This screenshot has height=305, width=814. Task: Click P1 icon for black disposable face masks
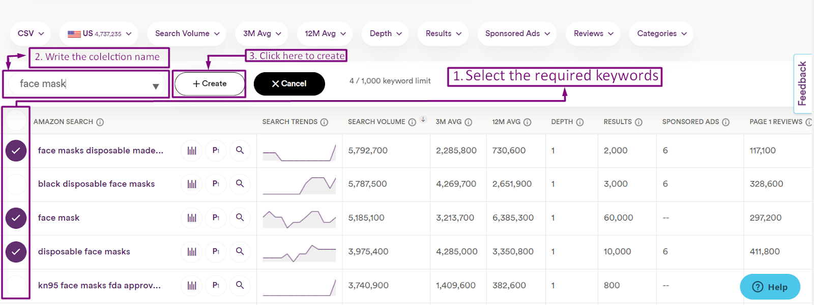click(x=216, y=184)
